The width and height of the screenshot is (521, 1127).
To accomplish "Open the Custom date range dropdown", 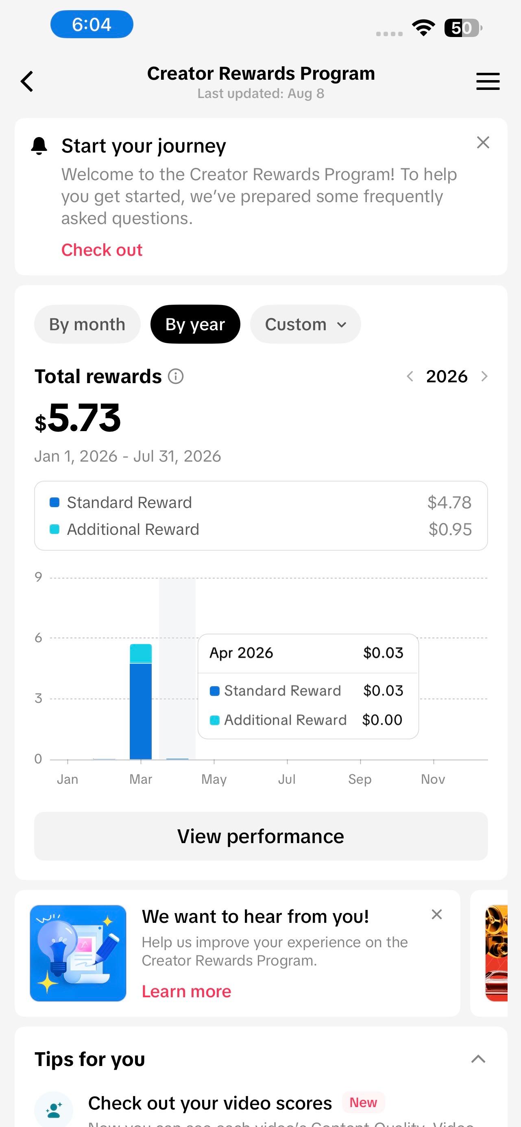I will coord(305,324).
